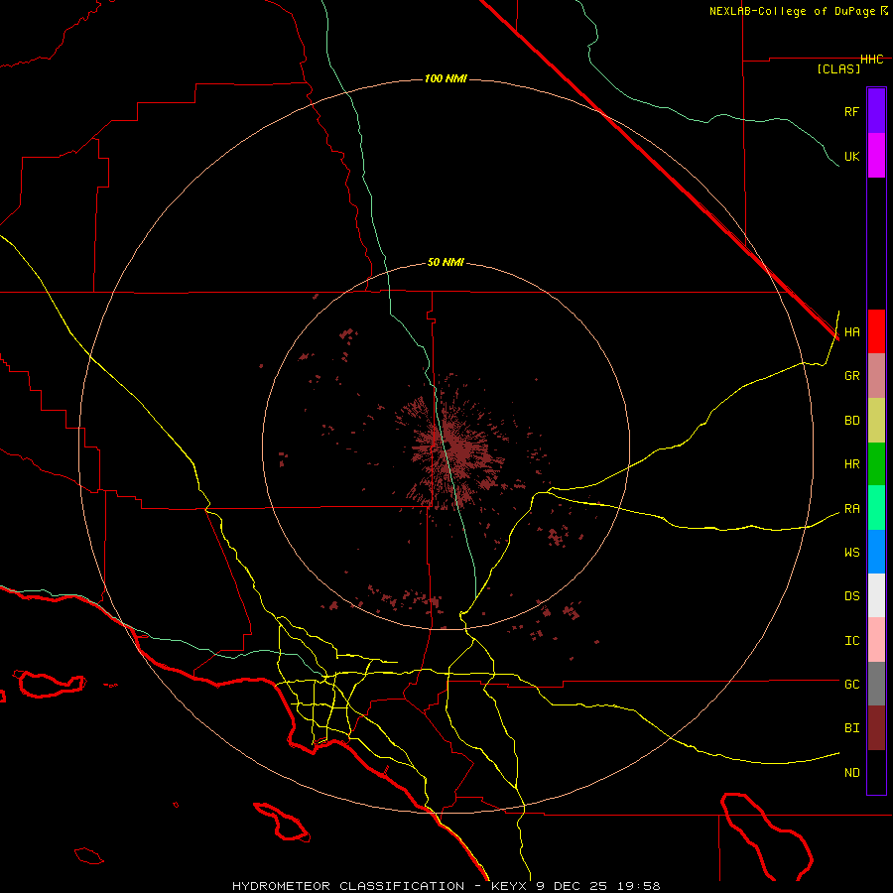Click the light green RA rain swatch
Viewport: 893px width, 893px height.
[876, 508]
